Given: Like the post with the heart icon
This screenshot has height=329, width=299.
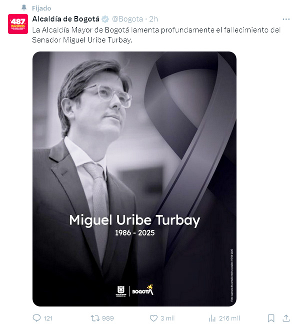Looking at the screenshot, I should [x=153, y=318].
